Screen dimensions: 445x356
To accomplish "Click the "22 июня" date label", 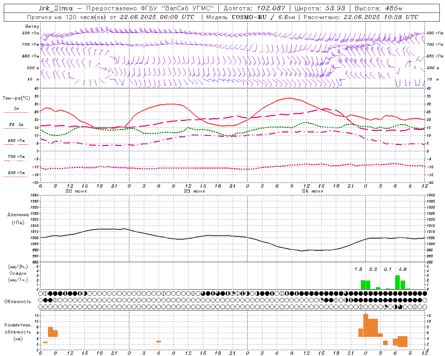I will (x=76, y=191).
